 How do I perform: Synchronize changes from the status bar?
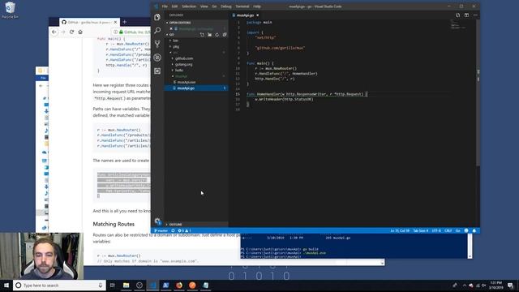click(173, 230)
